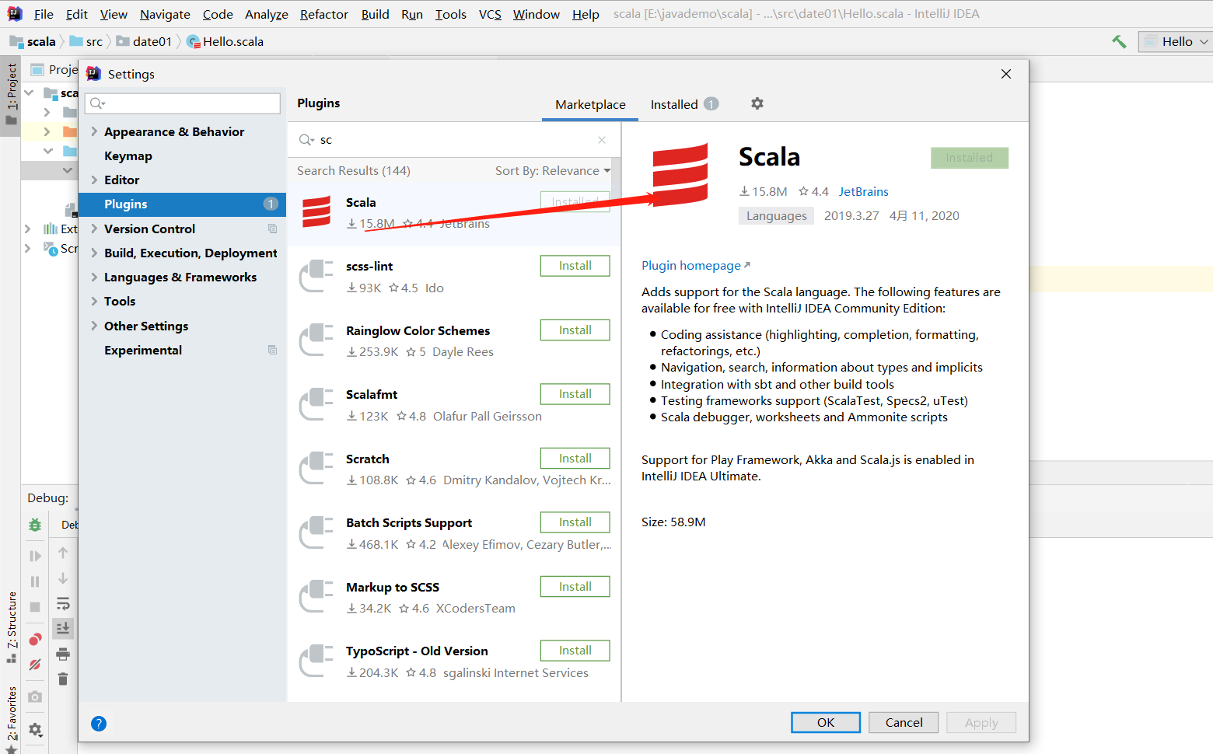The image size is (1213, 754).
Task: Click OK in Settings dialog
Action: coord(826,722)
